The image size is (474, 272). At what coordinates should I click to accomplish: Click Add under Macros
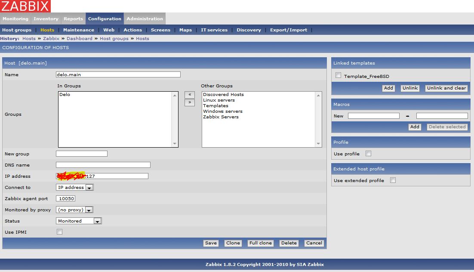click(x=415, y=127)
